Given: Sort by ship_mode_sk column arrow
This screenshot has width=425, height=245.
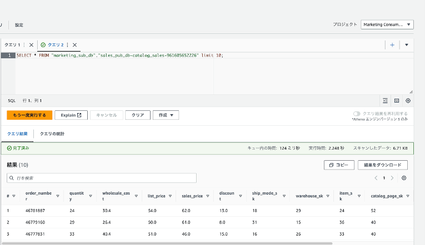Looking at the screenshot, I should pos(284,196).
